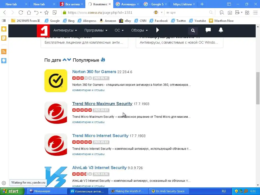Viewport: 260px width, 195px height.
Task: Switch to Dr.Web Security Space taskbar item
Action: [x=169, y=191]
